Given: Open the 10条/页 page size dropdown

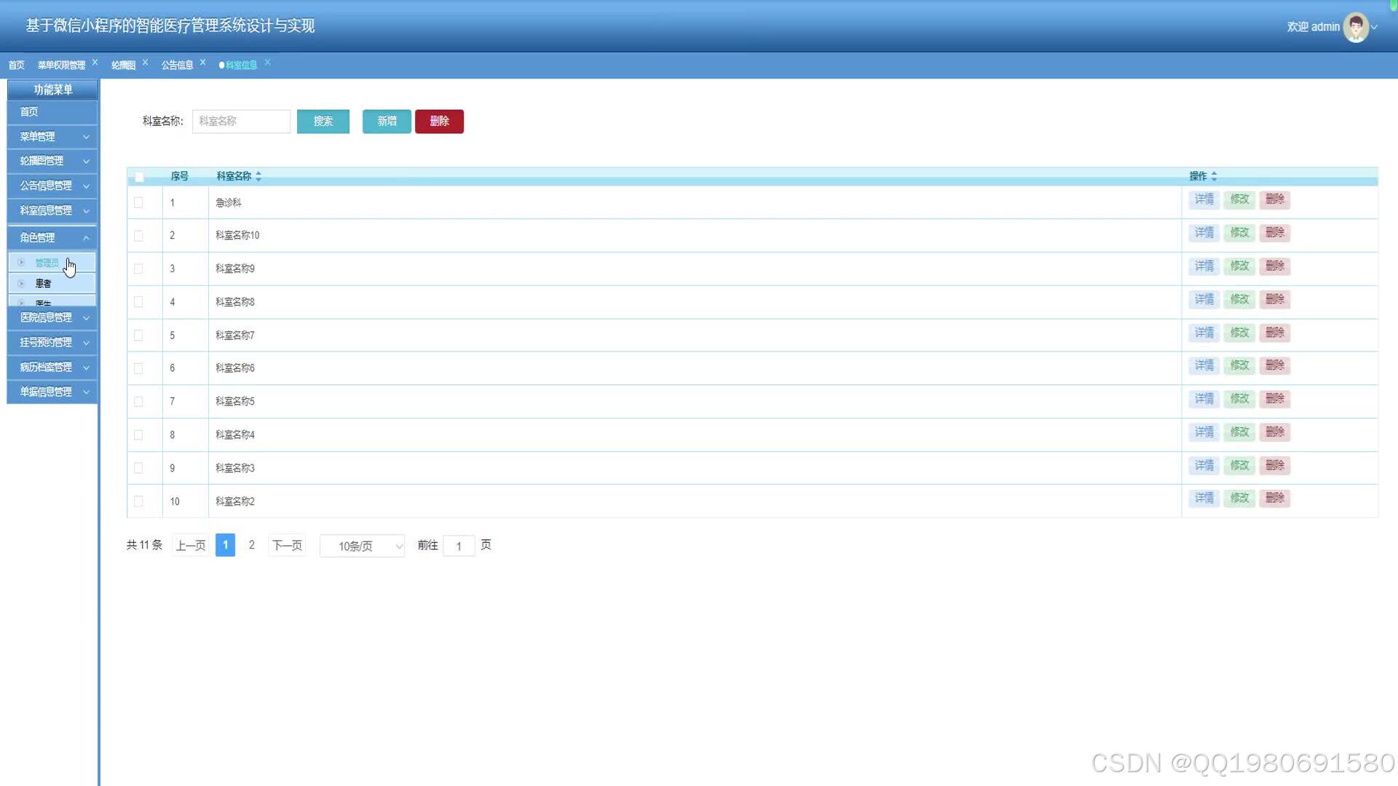Looking at the screenshot, I should pyautogui.click(x=362, y=546).
